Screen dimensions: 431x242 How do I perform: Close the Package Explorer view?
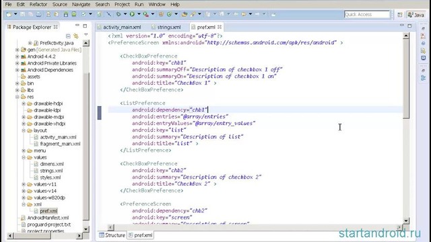click(x=55, y=27)
